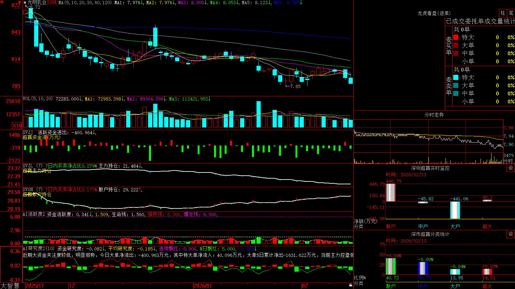Click the 8.72 high price annotation
The height and width of the screenshot is (289, 515).
point(35,7)
